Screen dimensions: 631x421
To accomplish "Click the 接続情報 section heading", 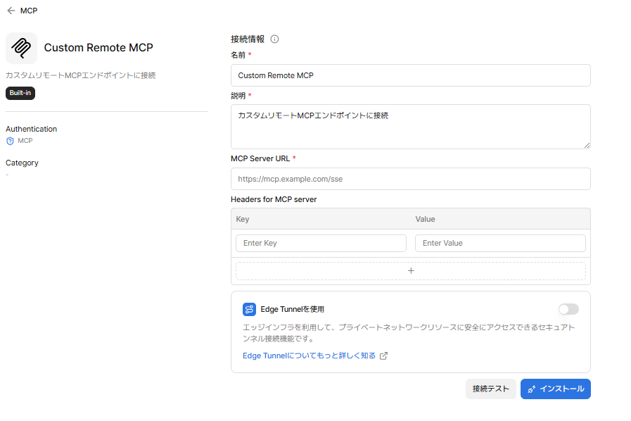I will 248,39.
